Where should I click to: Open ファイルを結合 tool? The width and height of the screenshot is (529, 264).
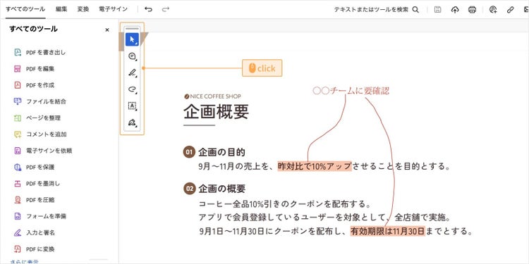pos(39,101)
